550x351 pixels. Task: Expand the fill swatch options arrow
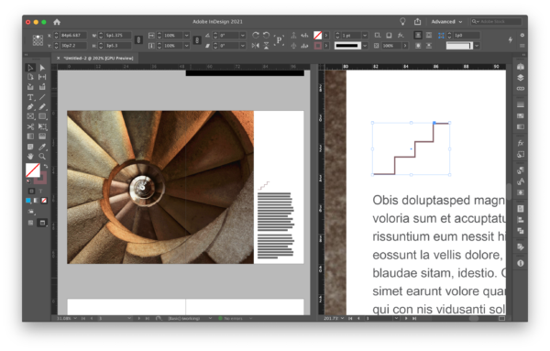(x=326, y=36)
